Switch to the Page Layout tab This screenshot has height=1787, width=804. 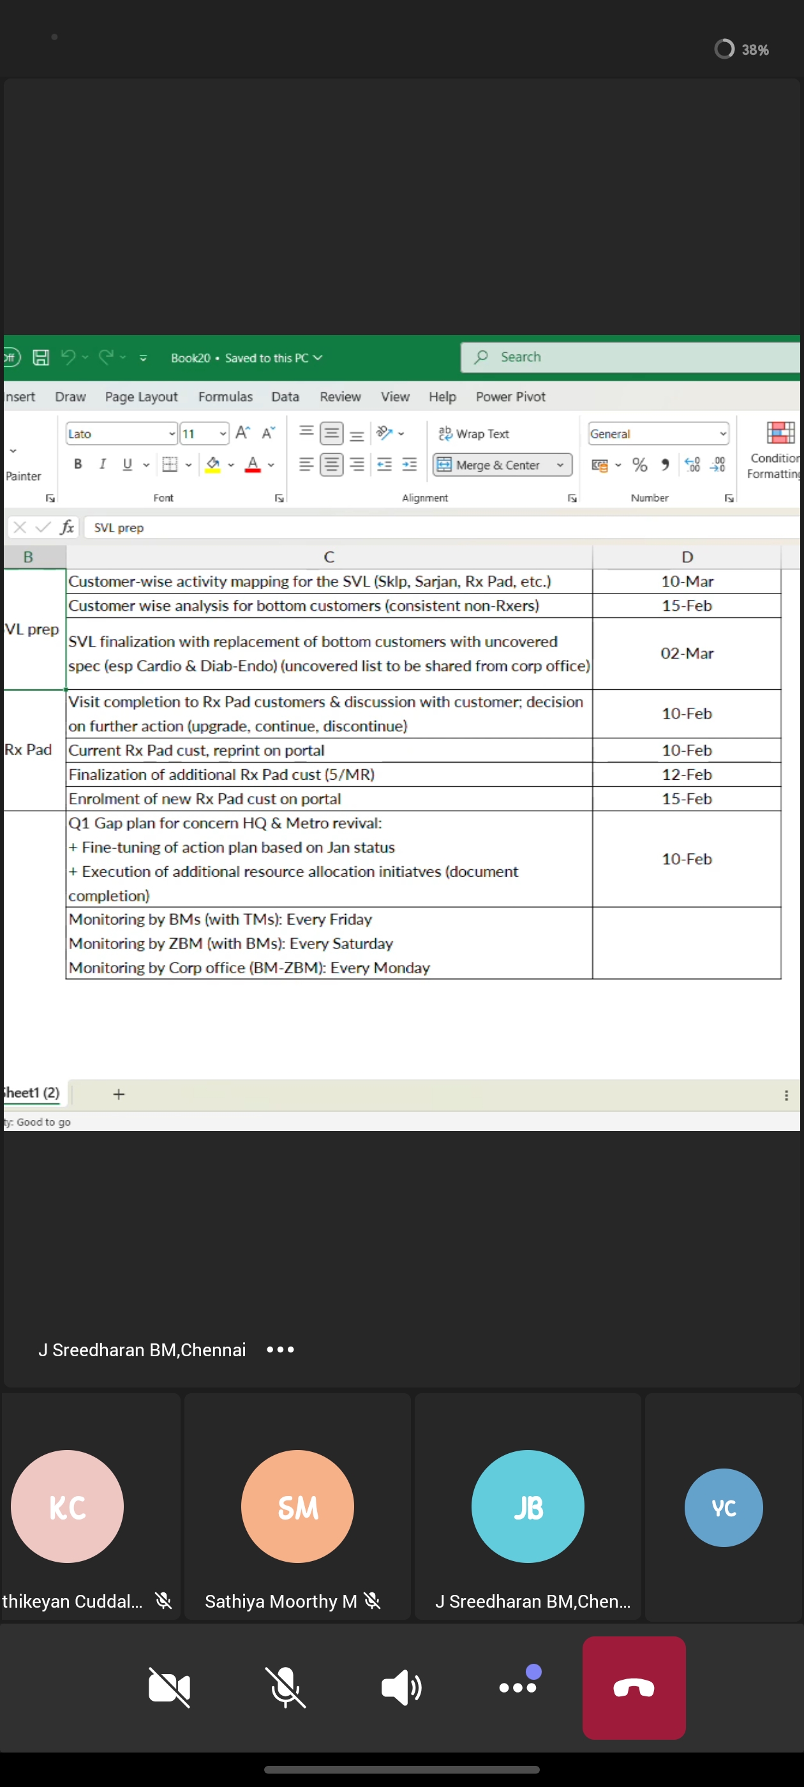[141, 397]
